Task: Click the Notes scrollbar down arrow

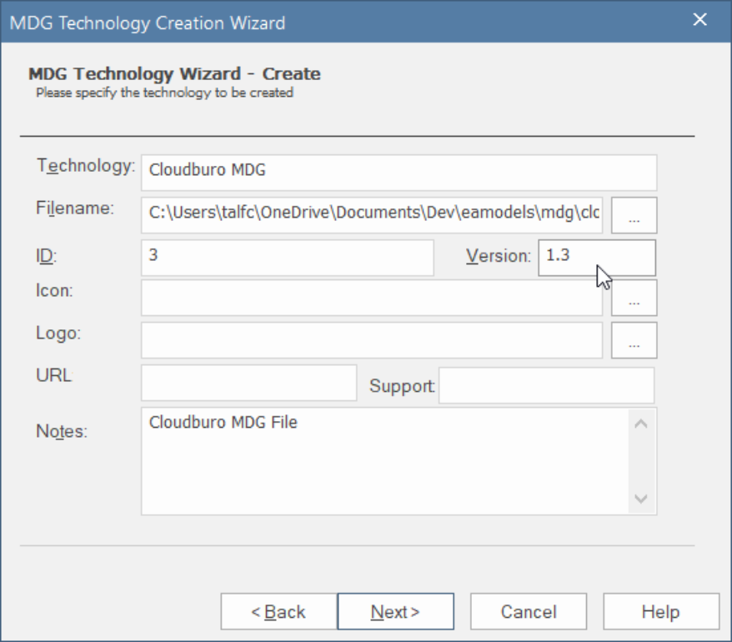Action: click(640, 499)
